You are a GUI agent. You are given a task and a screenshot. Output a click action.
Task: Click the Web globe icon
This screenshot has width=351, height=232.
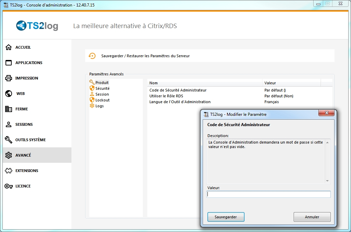(x=9, y=94)
